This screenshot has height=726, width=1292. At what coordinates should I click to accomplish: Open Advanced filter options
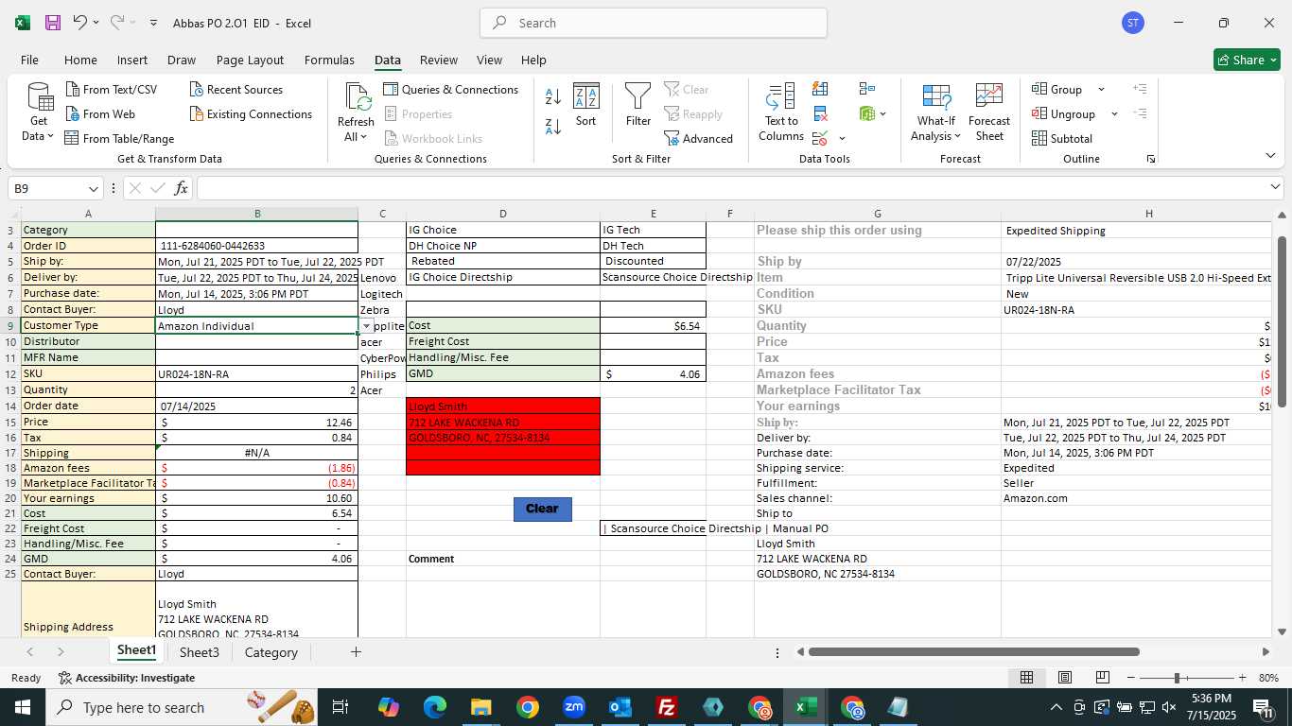(x=699, y=138)
